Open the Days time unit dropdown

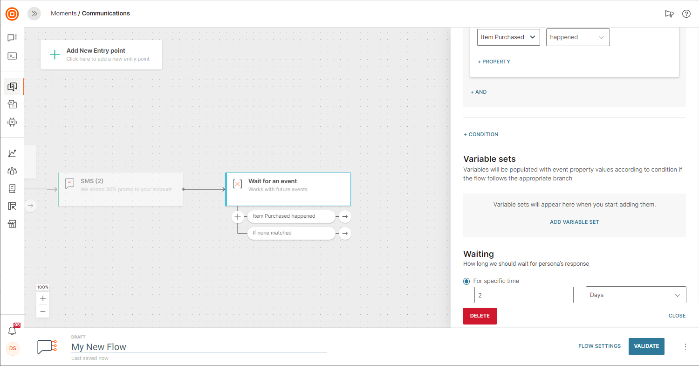(x=635, y=295)
